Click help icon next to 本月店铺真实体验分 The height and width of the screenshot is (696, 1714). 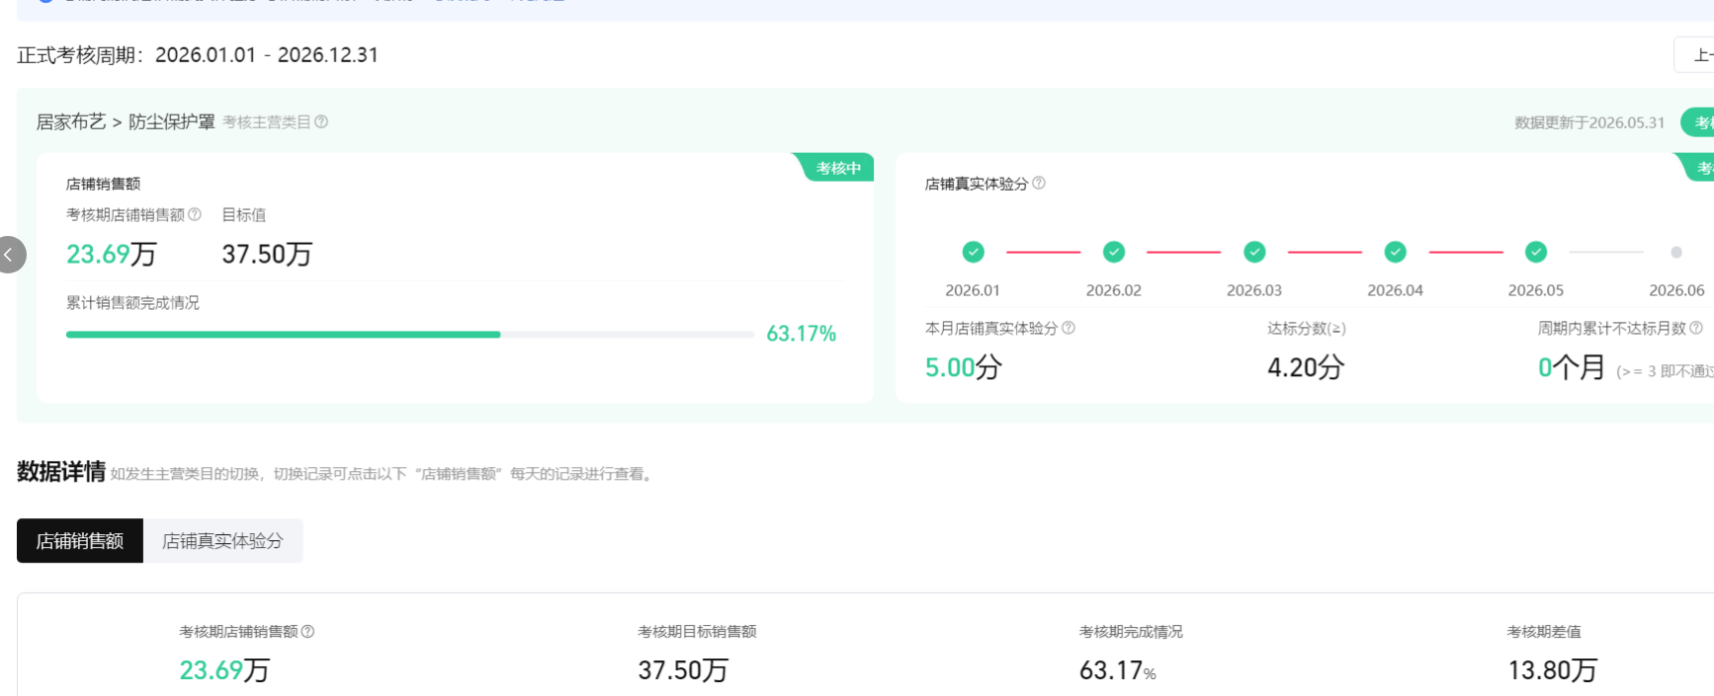pos(1069,328)
